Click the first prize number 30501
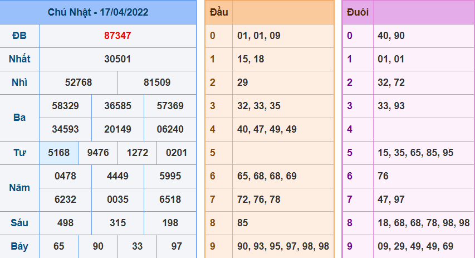The image size is (475, 258). (x=117, y=59)
